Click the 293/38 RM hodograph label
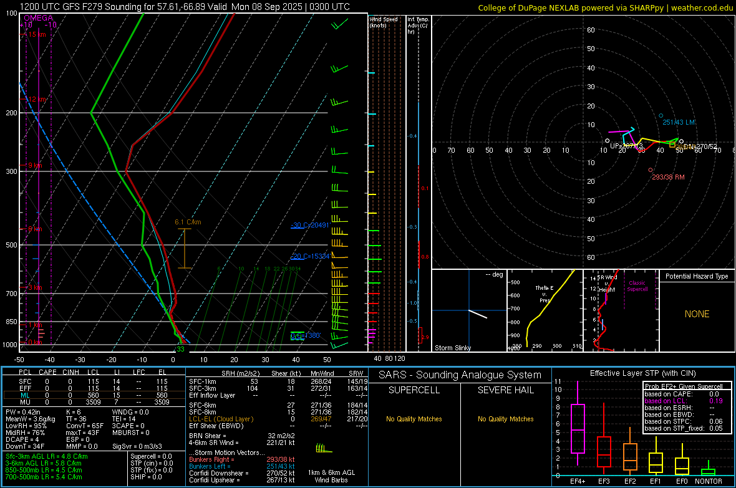736x488 pixels. click(x=668, y=177)
